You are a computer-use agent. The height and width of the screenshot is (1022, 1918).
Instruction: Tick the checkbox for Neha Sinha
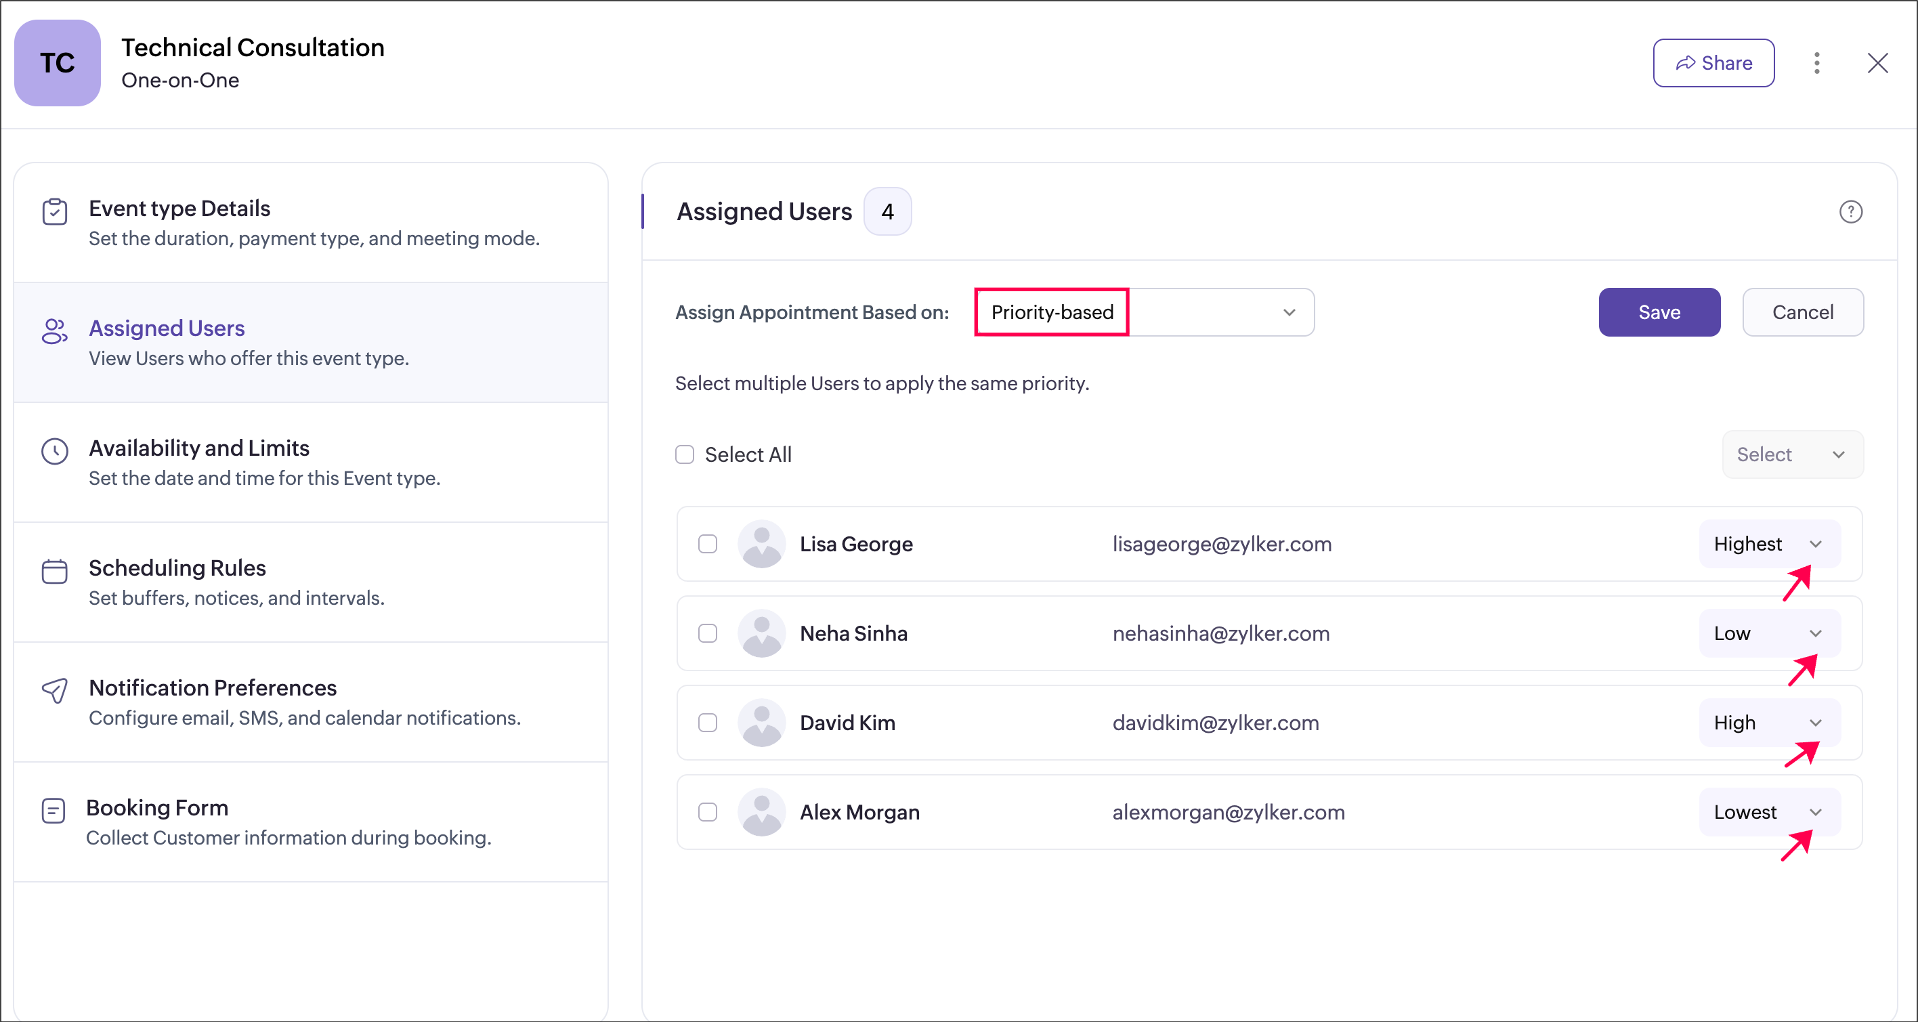click(x=707, y=633)
